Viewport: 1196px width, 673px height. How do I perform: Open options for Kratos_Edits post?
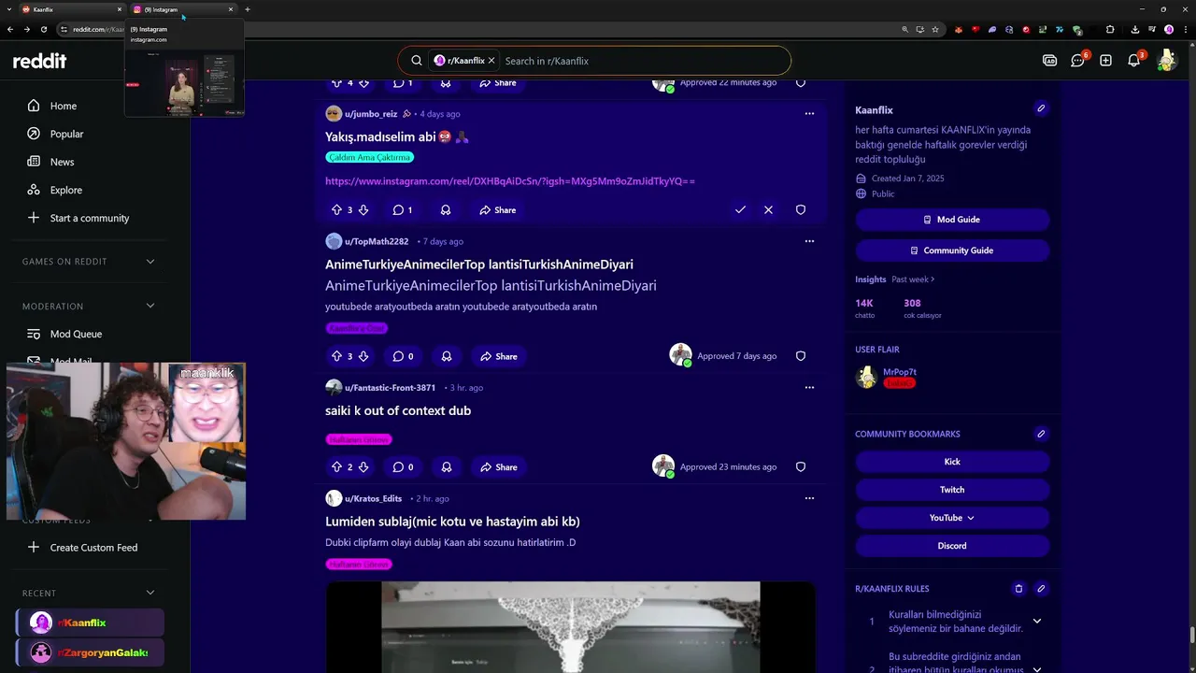pos(809,498)
